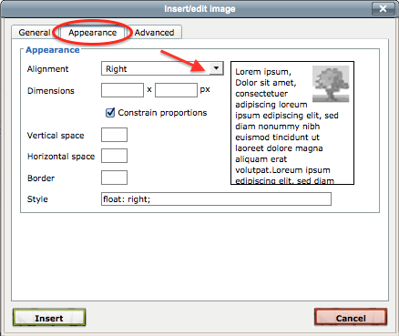Click the Horizontal space label
399x336 pixels.
click(x=61, y=157)
